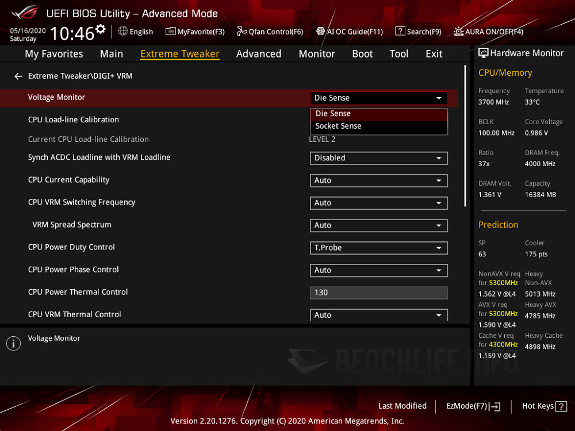Screen dimensions: 575x431
Task: Click the English language selector
Action: click(136, 32)
